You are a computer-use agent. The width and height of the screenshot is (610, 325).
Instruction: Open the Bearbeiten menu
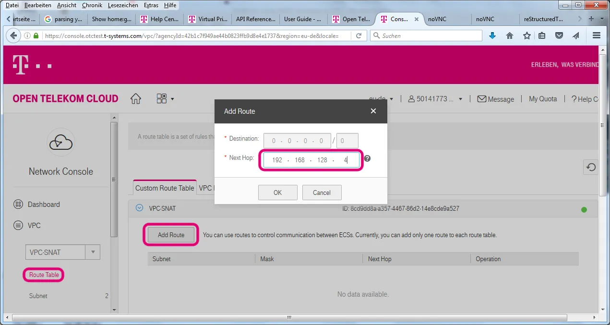[38, 5]
